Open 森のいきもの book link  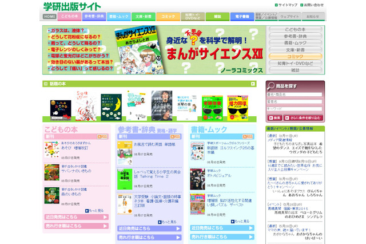[x=71, y=194]
